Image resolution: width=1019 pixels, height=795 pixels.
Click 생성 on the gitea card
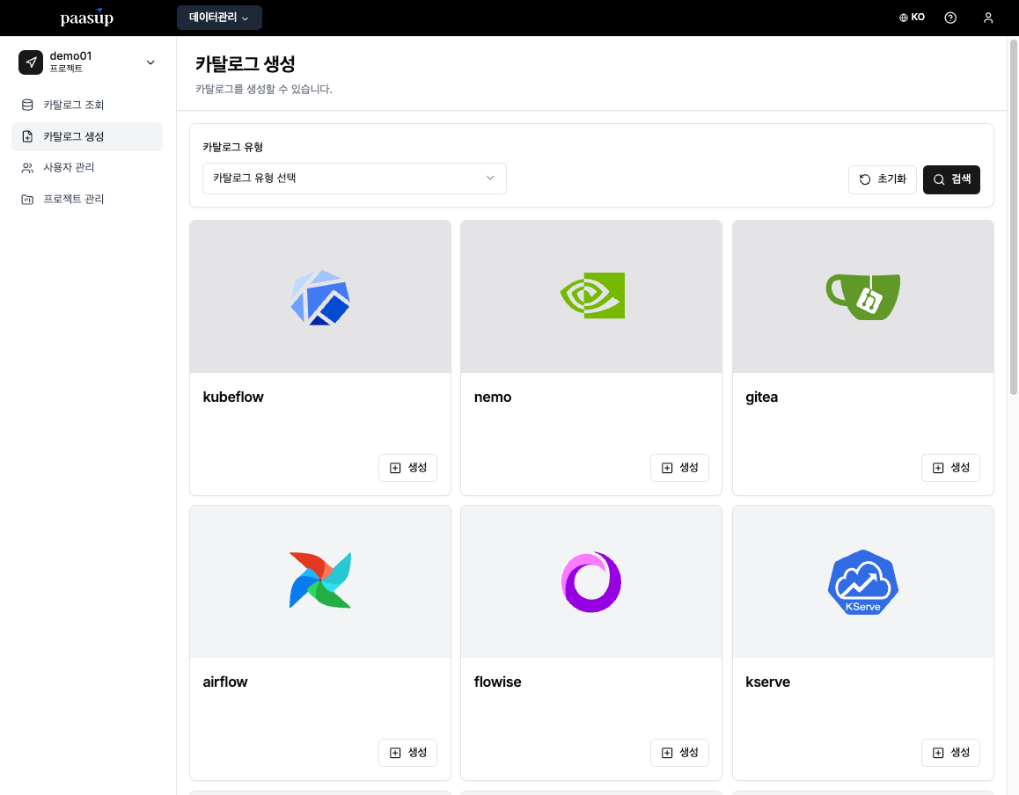click(950, 468)
